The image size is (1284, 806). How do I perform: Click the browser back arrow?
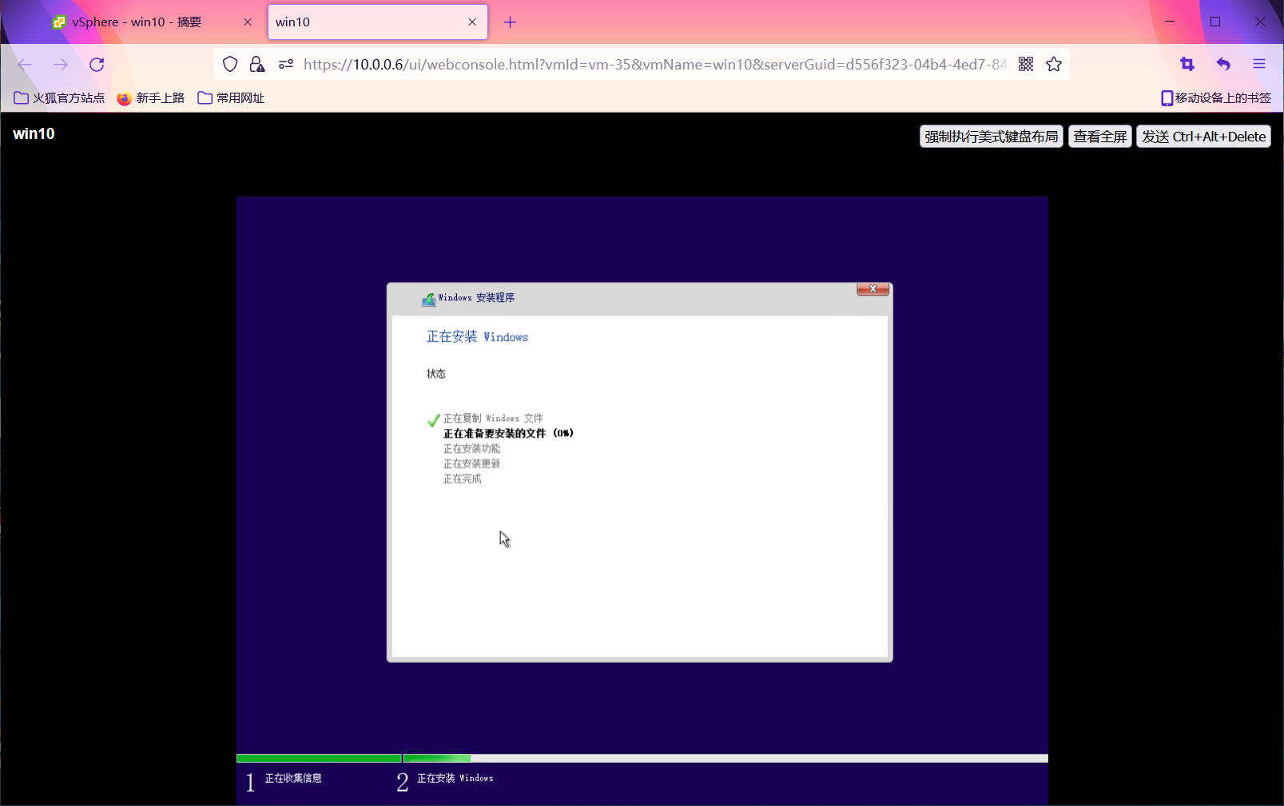(25, 65)
